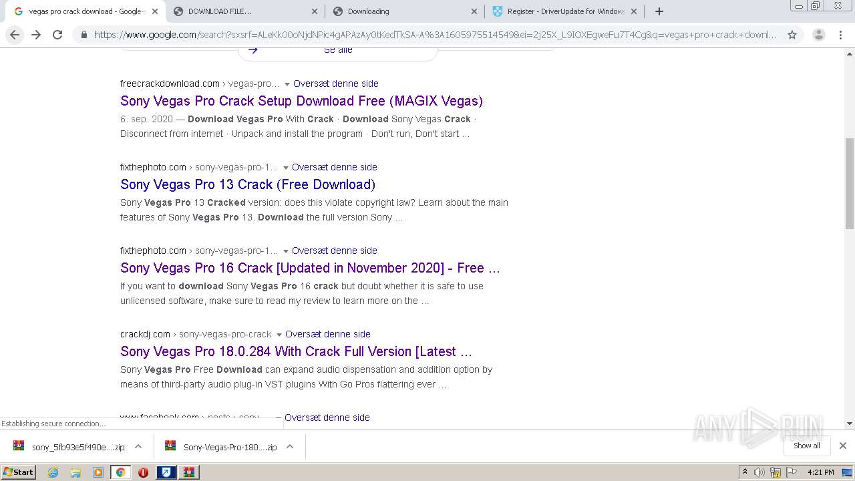
Task: Translate the freecrackdownload.com result page
Action: point(335,84)
